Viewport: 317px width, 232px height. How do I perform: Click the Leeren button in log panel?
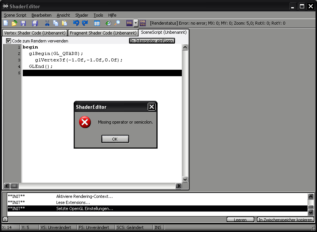point(241,219)
